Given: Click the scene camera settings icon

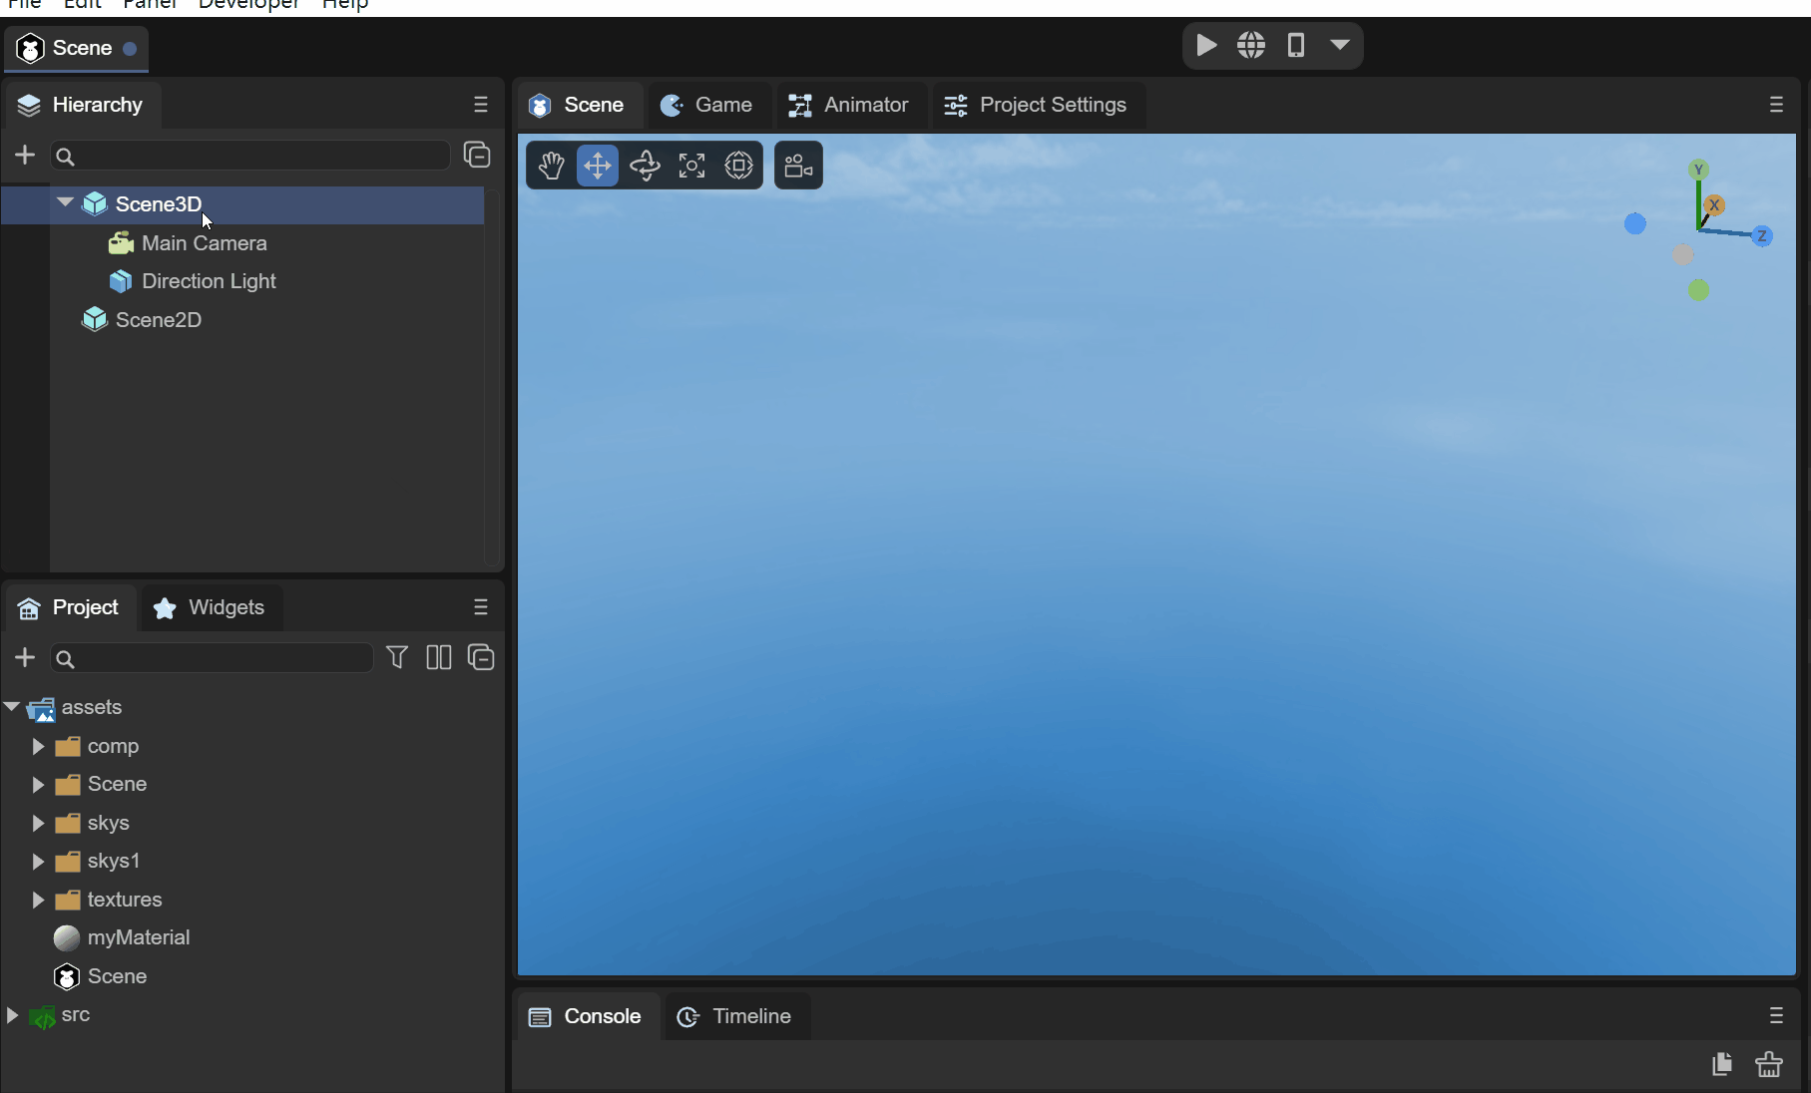Looking at the screenshot, I should [798, 166].
